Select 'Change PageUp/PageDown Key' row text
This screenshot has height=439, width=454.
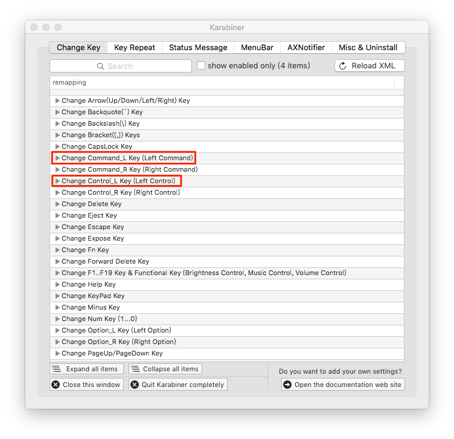(x=112, y=354)
